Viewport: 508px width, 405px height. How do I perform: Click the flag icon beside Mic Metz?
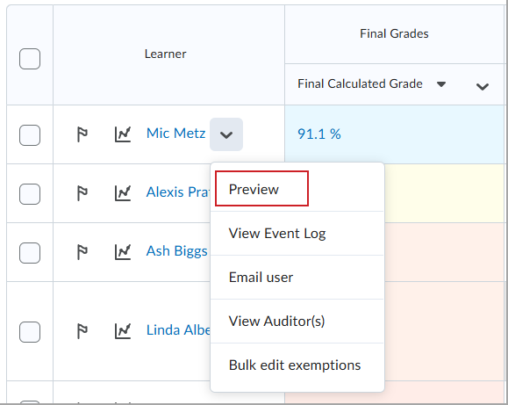click(x=82, y=134)
